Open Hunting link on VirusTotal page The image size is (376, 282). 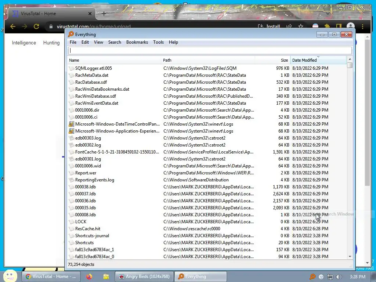pos(51,43)
